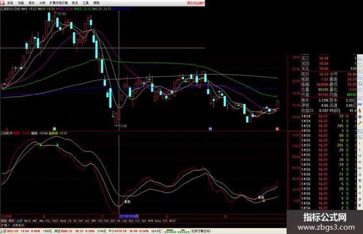Click the 31.50 high price label

pyautogui.click(x=62, y=14)
